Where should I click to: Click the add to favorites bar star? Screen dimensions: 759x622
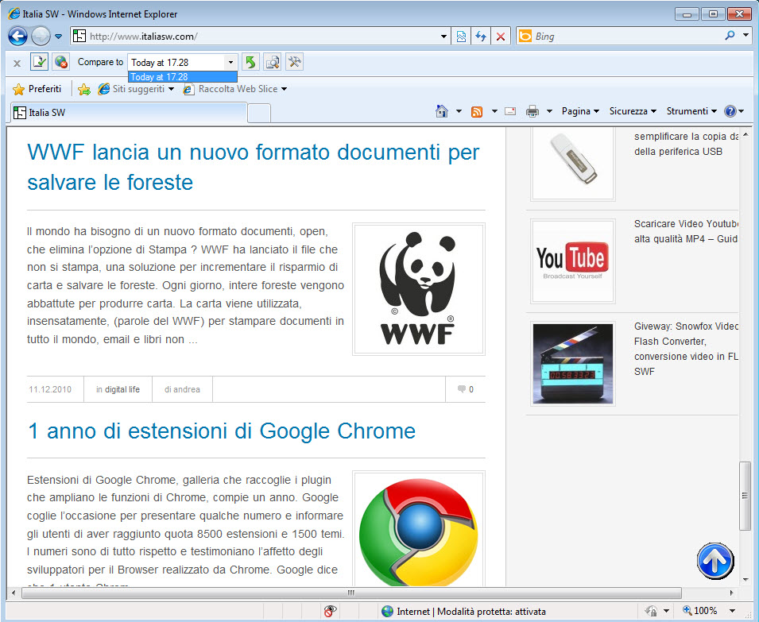(83, 89)
